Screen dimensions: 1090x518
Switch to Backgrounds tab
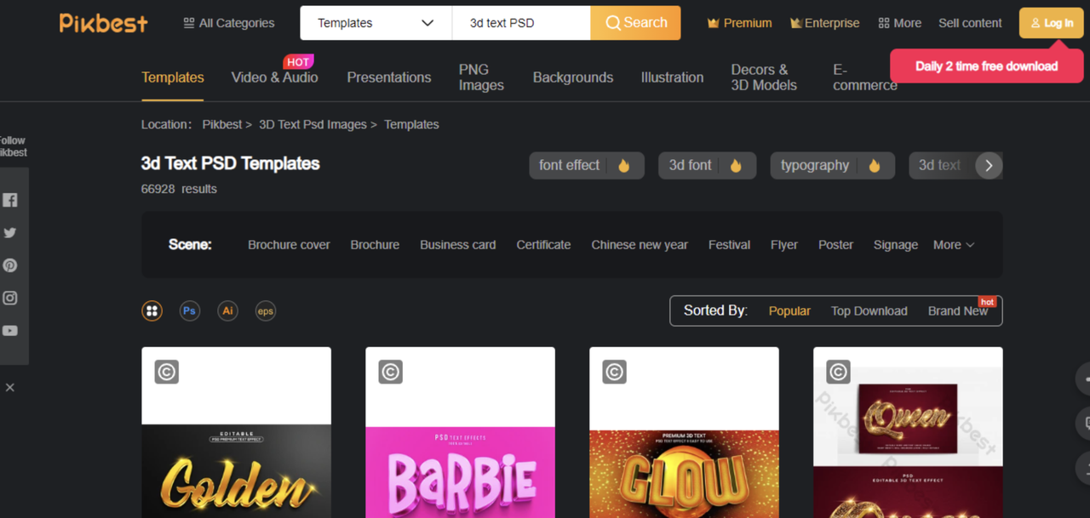(573, 77)
